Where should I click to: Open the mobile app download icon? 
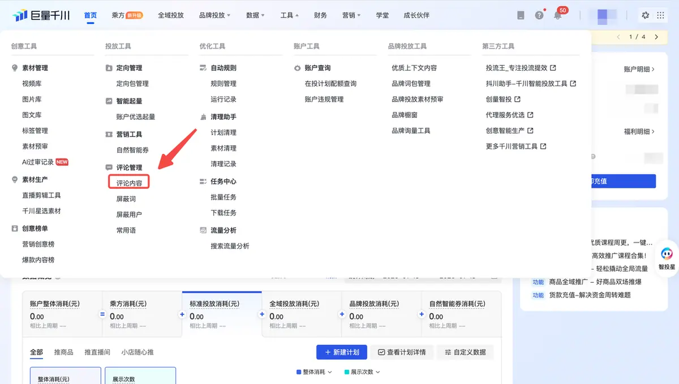point(521,15)
